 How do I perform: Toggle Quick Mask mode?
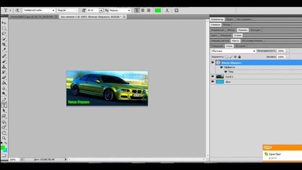[x=4, y=155]
